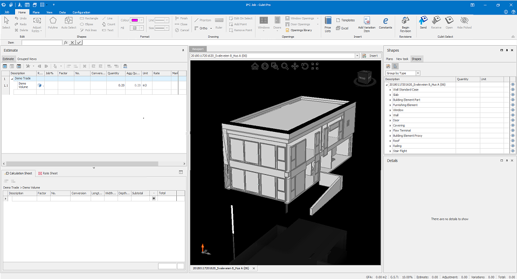
Task: Click the Send icon in Cubit Select
Action: [x=423, y=23]
